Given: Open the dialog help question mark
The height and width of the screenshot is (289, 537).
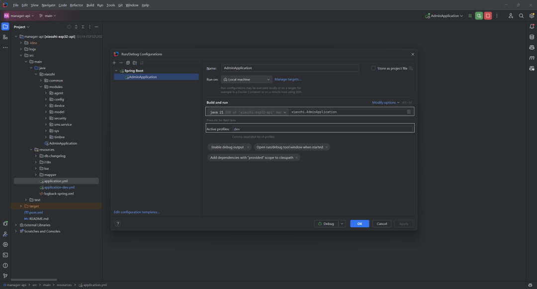Looking at the screenshot, I should click(x=118, y=223).
